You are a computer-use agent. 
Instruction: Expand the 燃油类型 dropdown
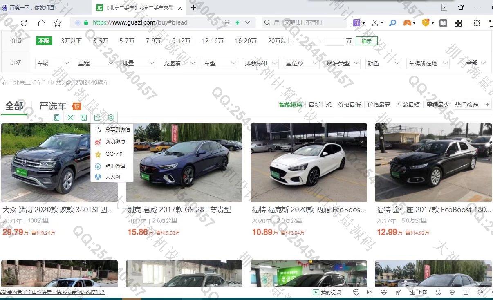343,63
